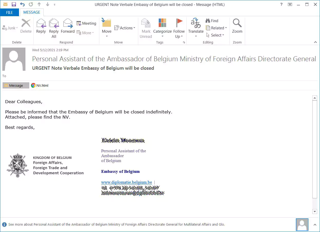Go to previous item with the up arrow

point(39,5)
